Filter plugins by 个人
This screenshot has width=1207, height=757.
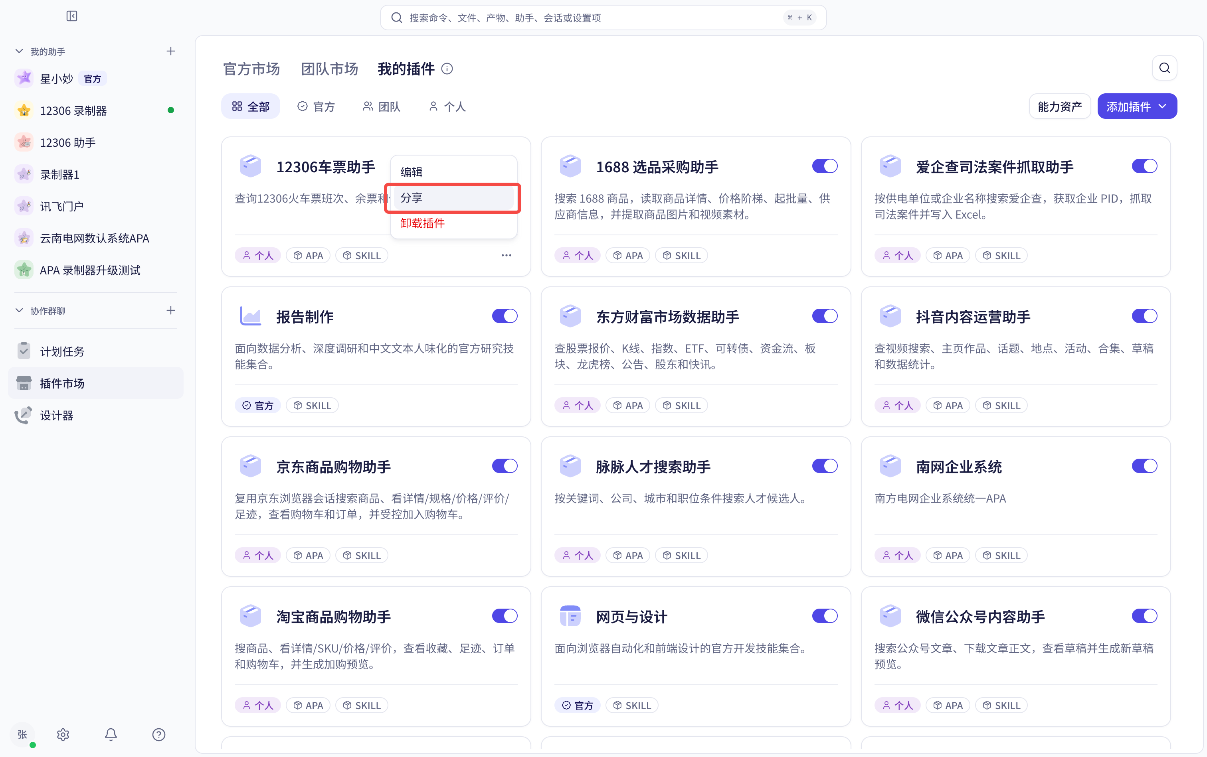(x=447, y=106)
